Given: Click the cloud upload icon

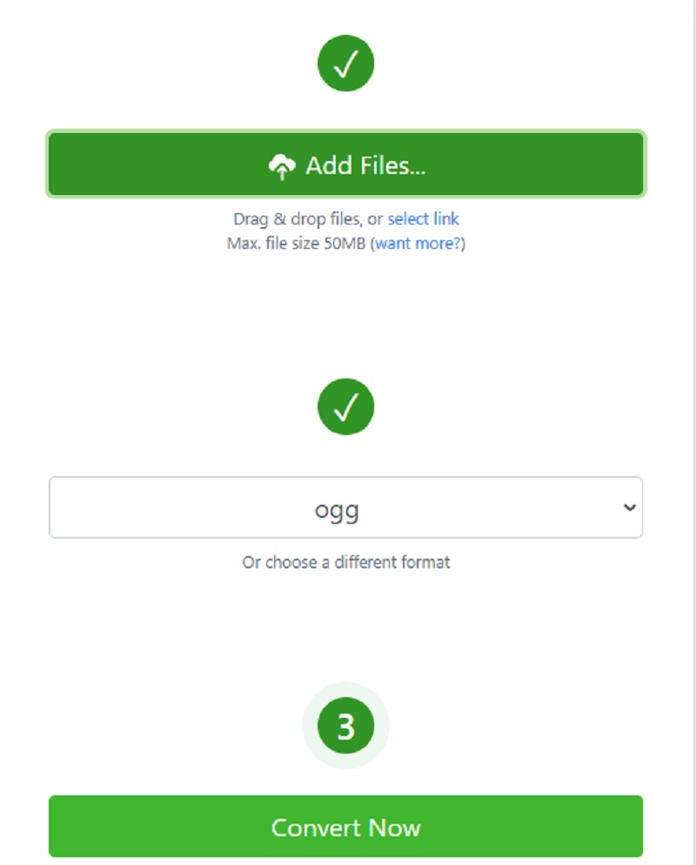Looking at the screenshot, I should [x=282, y=166].
